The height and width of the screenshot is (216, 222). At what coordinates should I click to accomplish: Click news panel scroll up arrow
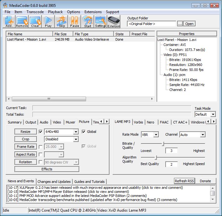(x=213, y=188)
